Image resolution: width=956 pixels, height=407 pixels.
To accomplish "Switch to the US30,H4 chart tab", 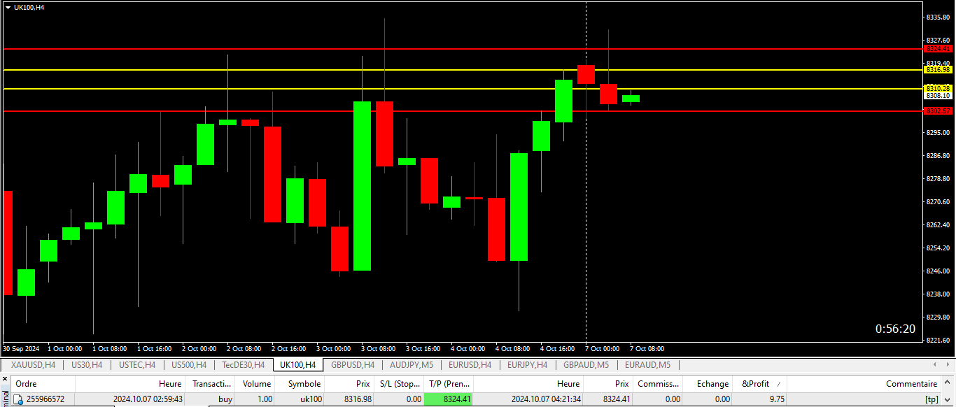I will click(87, 365).
